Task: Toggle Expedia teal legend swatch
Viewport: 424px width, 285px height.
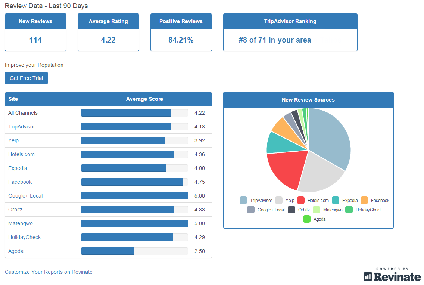Action: pos(336,200)
